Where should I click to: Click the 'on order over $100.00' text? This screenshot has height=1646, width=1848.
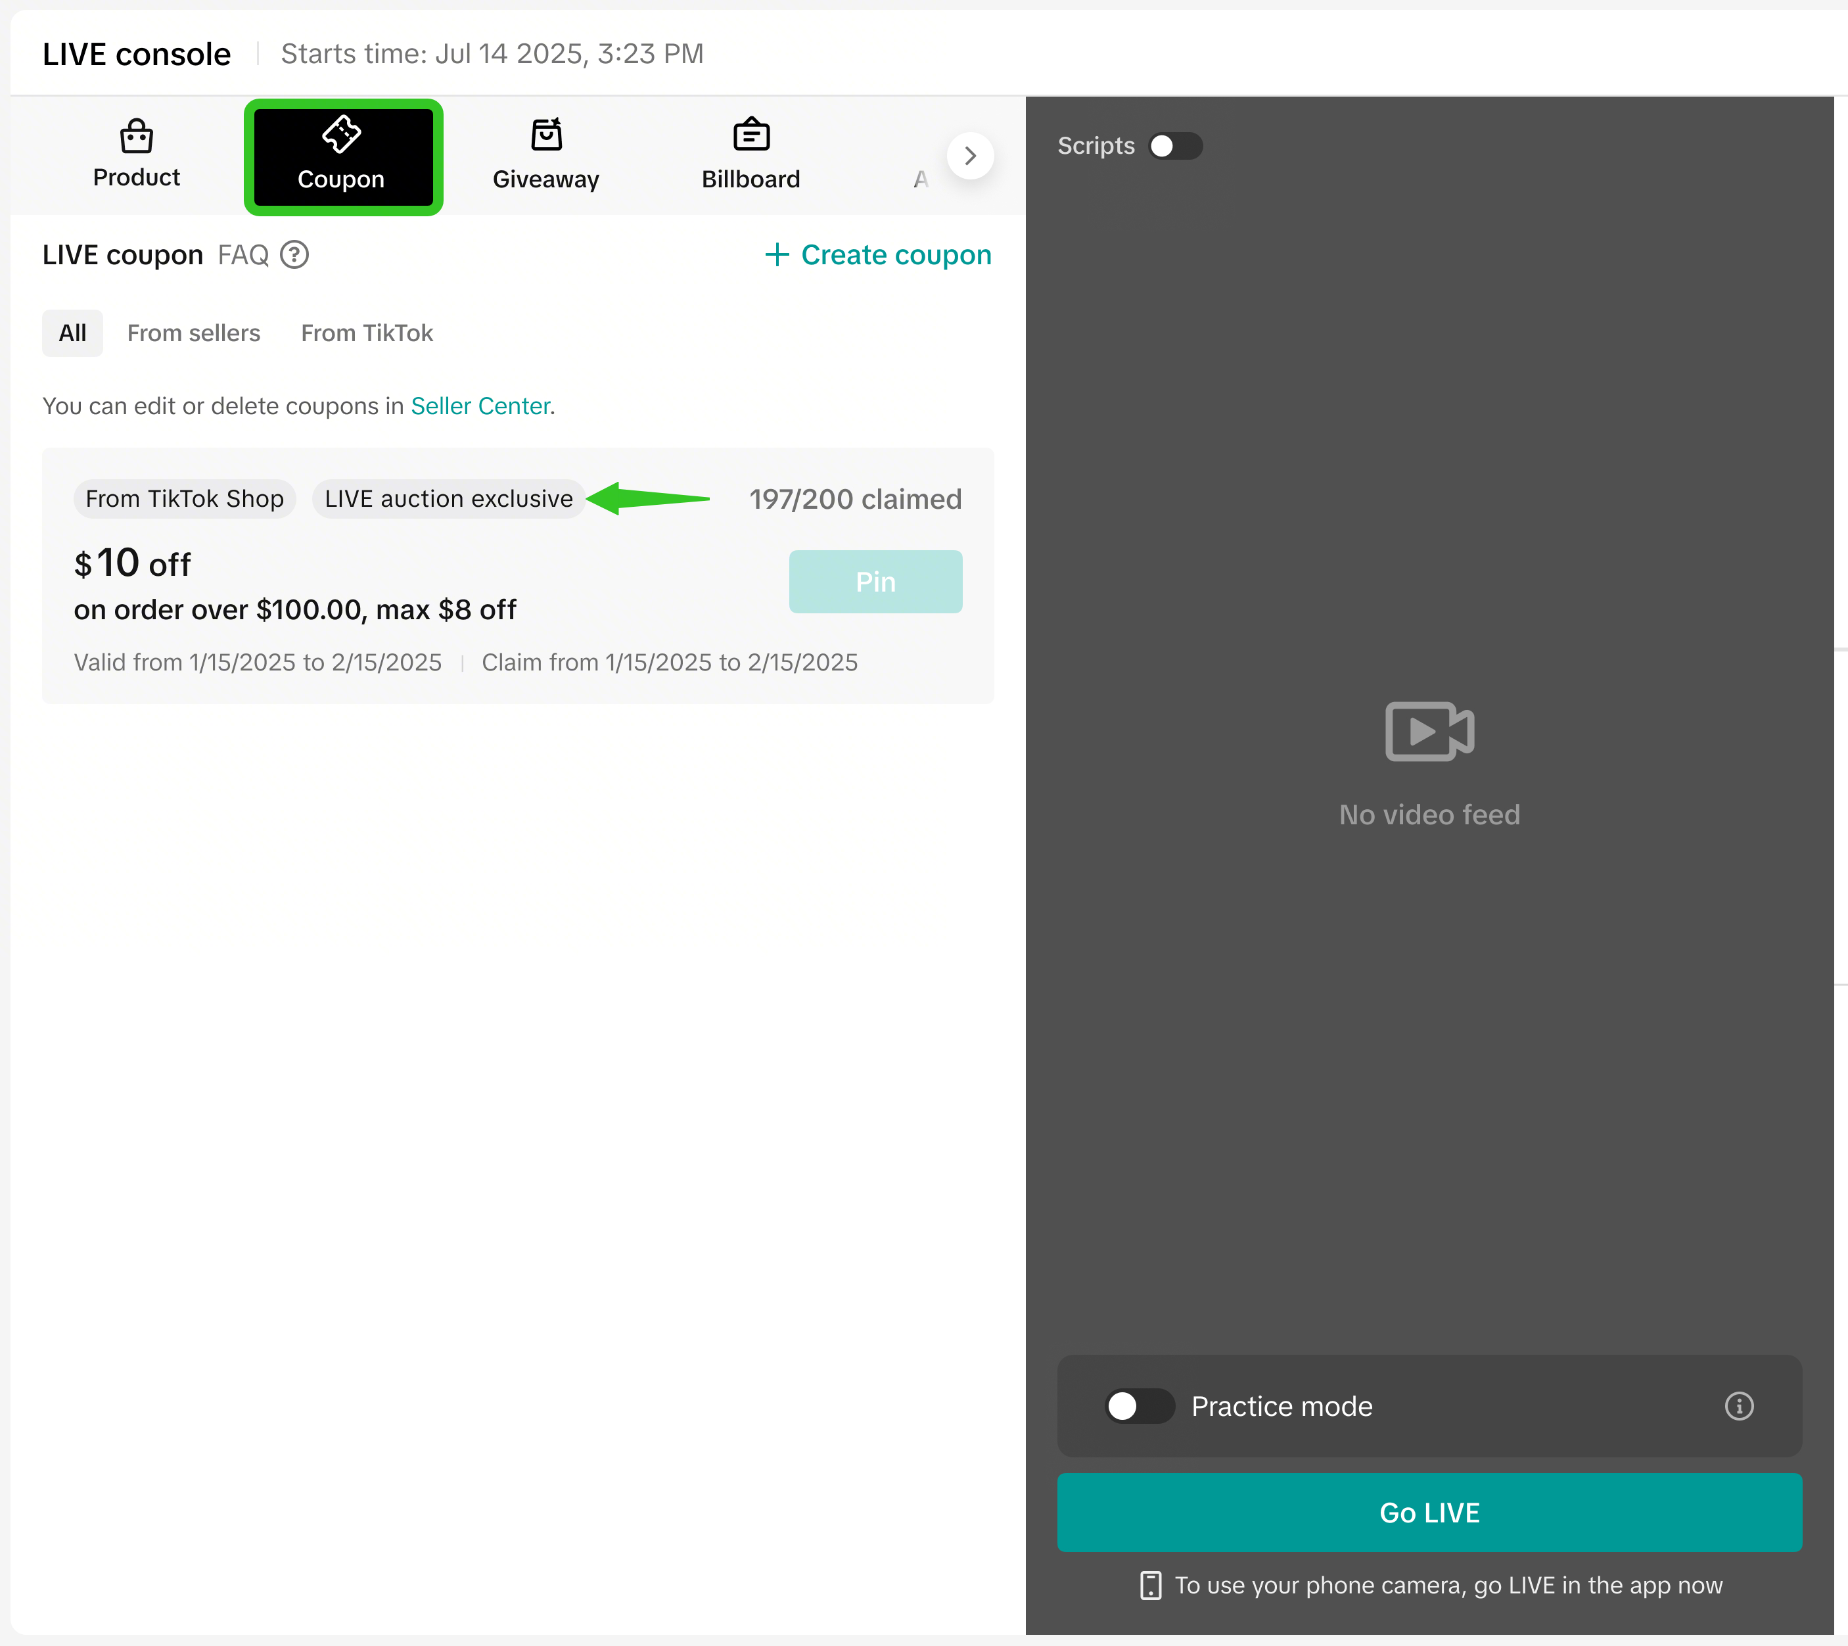[217, 609]
